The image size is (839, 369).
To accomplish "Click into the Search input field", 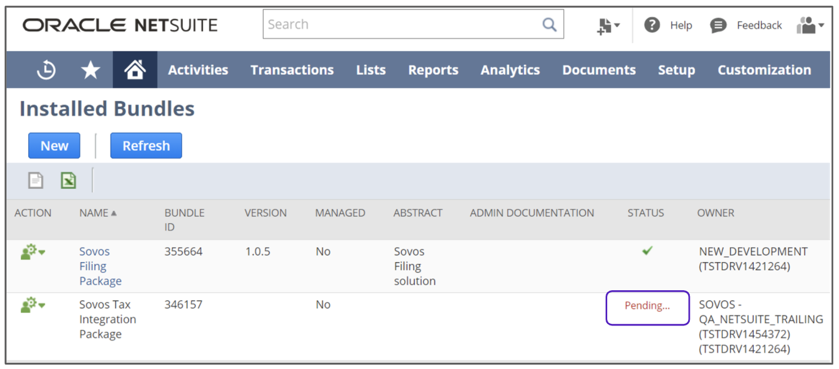I will click(402, 24).
